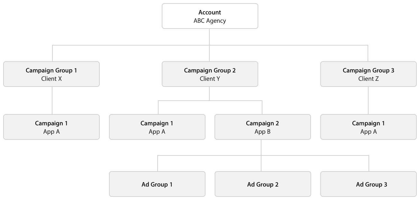The height and width of the screenshot is (200, 420).
Task: Click the 'ABC Agency' text label
Action: coord(210,21)
